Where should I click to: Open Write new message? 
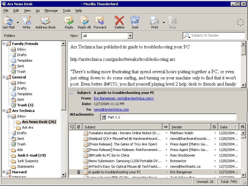[x=26, y=22]
